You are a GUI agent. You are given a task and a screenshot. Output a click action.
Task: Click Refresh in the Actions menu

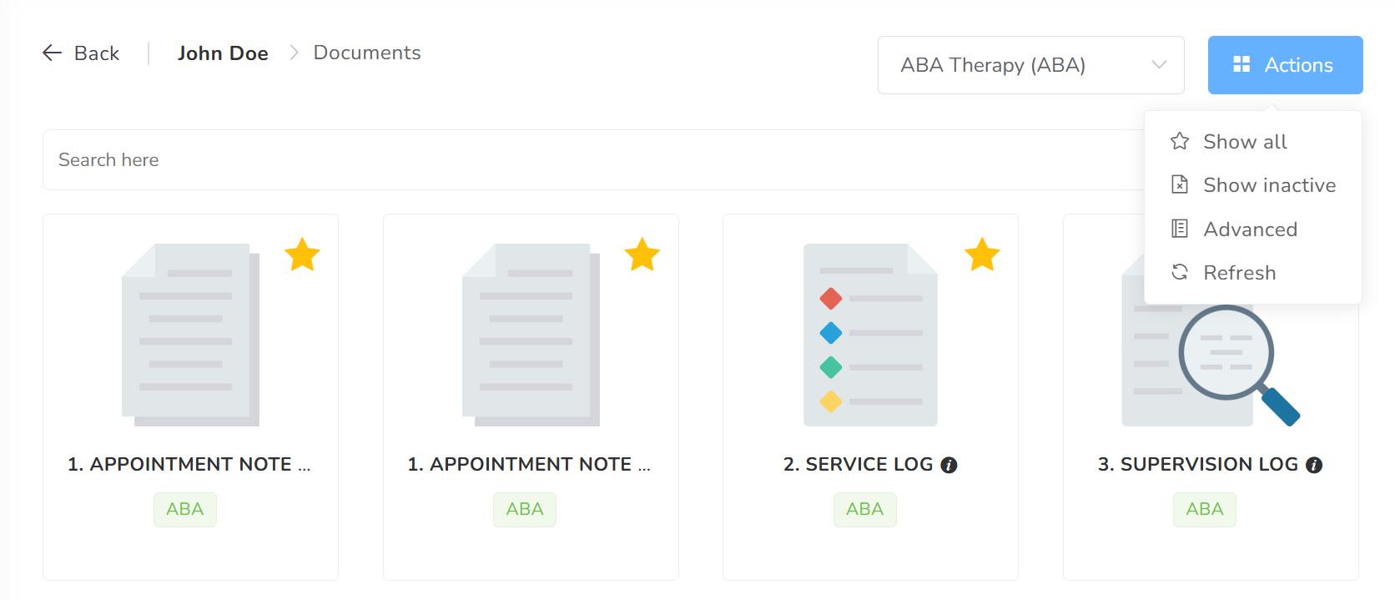[x=1239, y=273]
